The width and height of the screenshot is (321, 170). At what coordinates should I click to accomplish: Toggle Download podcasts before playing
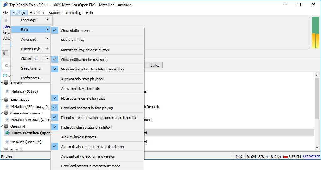pyautogui.click(x=97, y=108)
